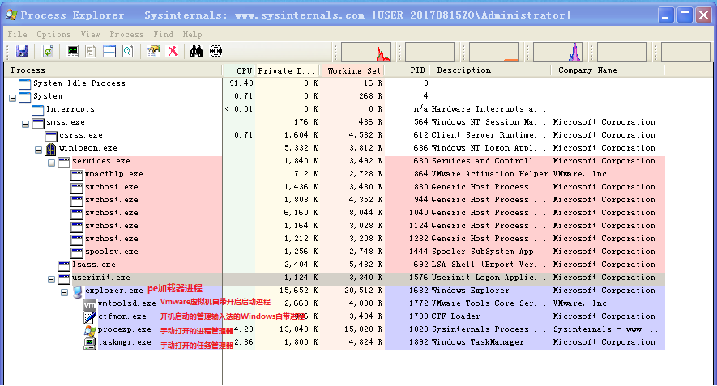
Task: Sort by the PID column header
Action: click(x=407, y=70)
